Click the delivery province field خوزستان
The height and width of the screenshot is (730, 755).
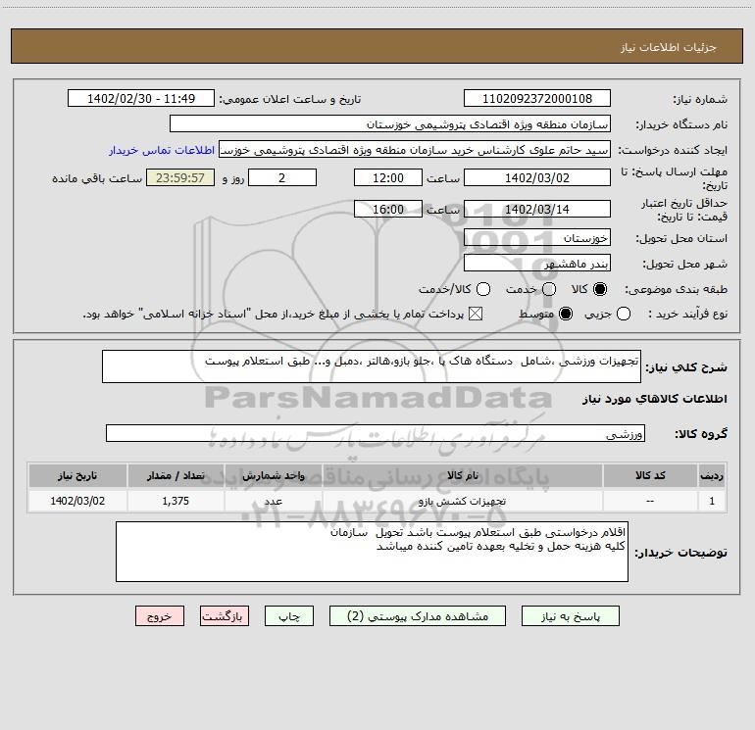pyautogui.click(x=537, y=238)
